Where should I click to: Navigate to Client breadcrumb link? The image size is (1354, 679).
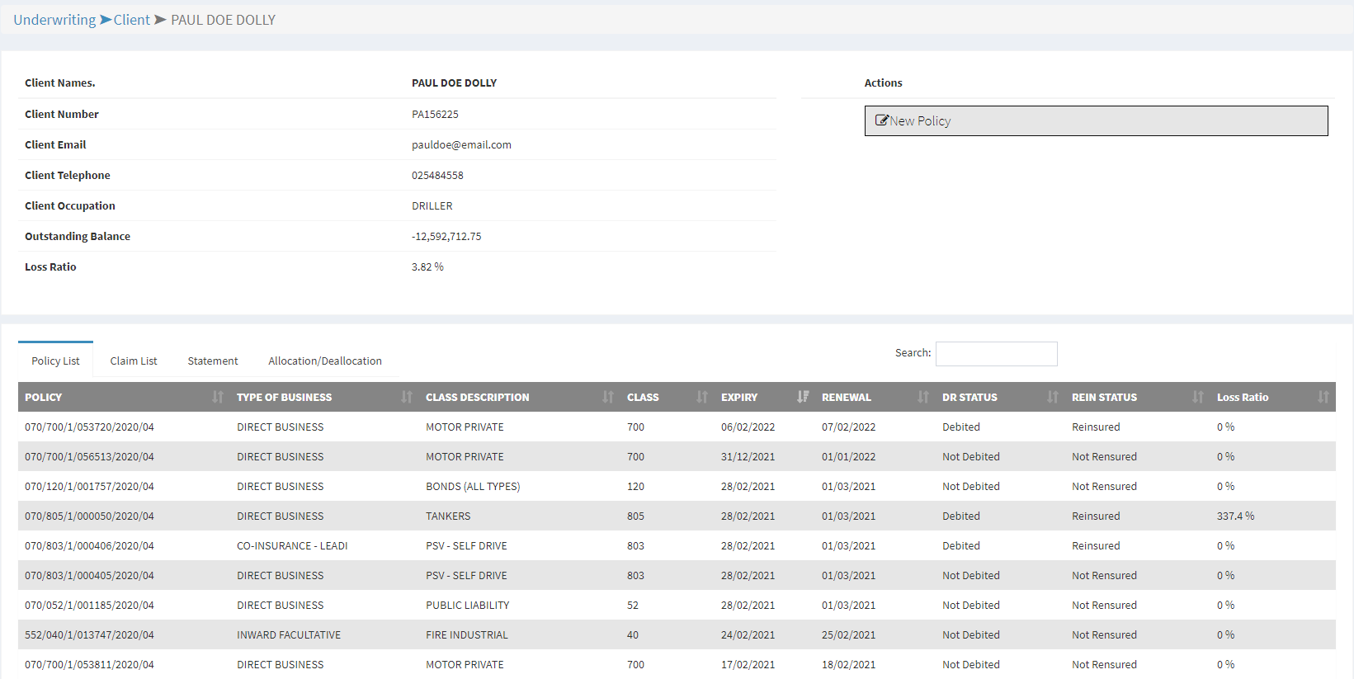(131, 20)
